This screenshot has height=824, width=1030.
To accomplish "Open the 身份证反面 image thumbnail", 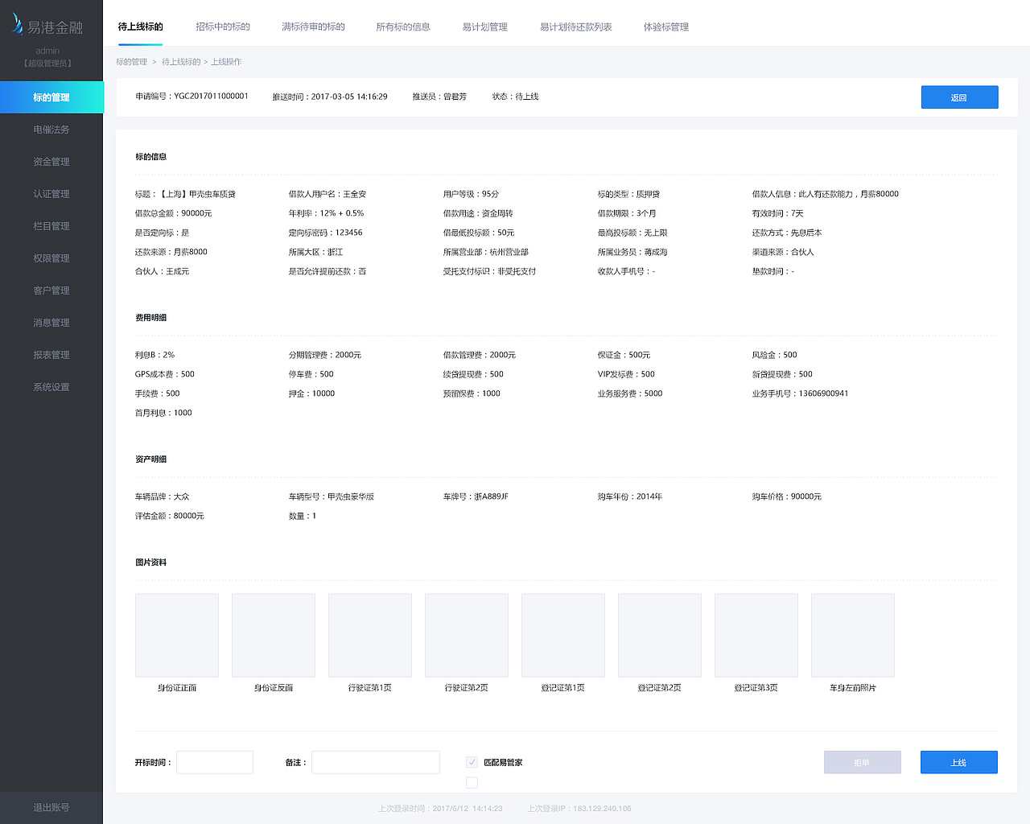I will click(x=274, y=635).
